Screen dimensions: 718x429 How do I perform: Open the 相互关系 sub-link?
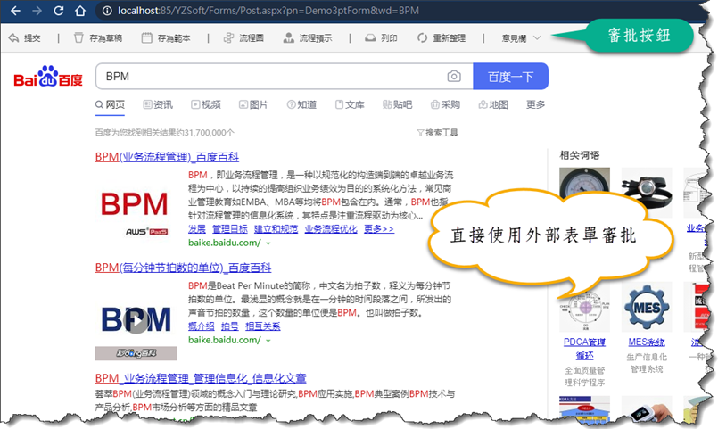(263, 326)
